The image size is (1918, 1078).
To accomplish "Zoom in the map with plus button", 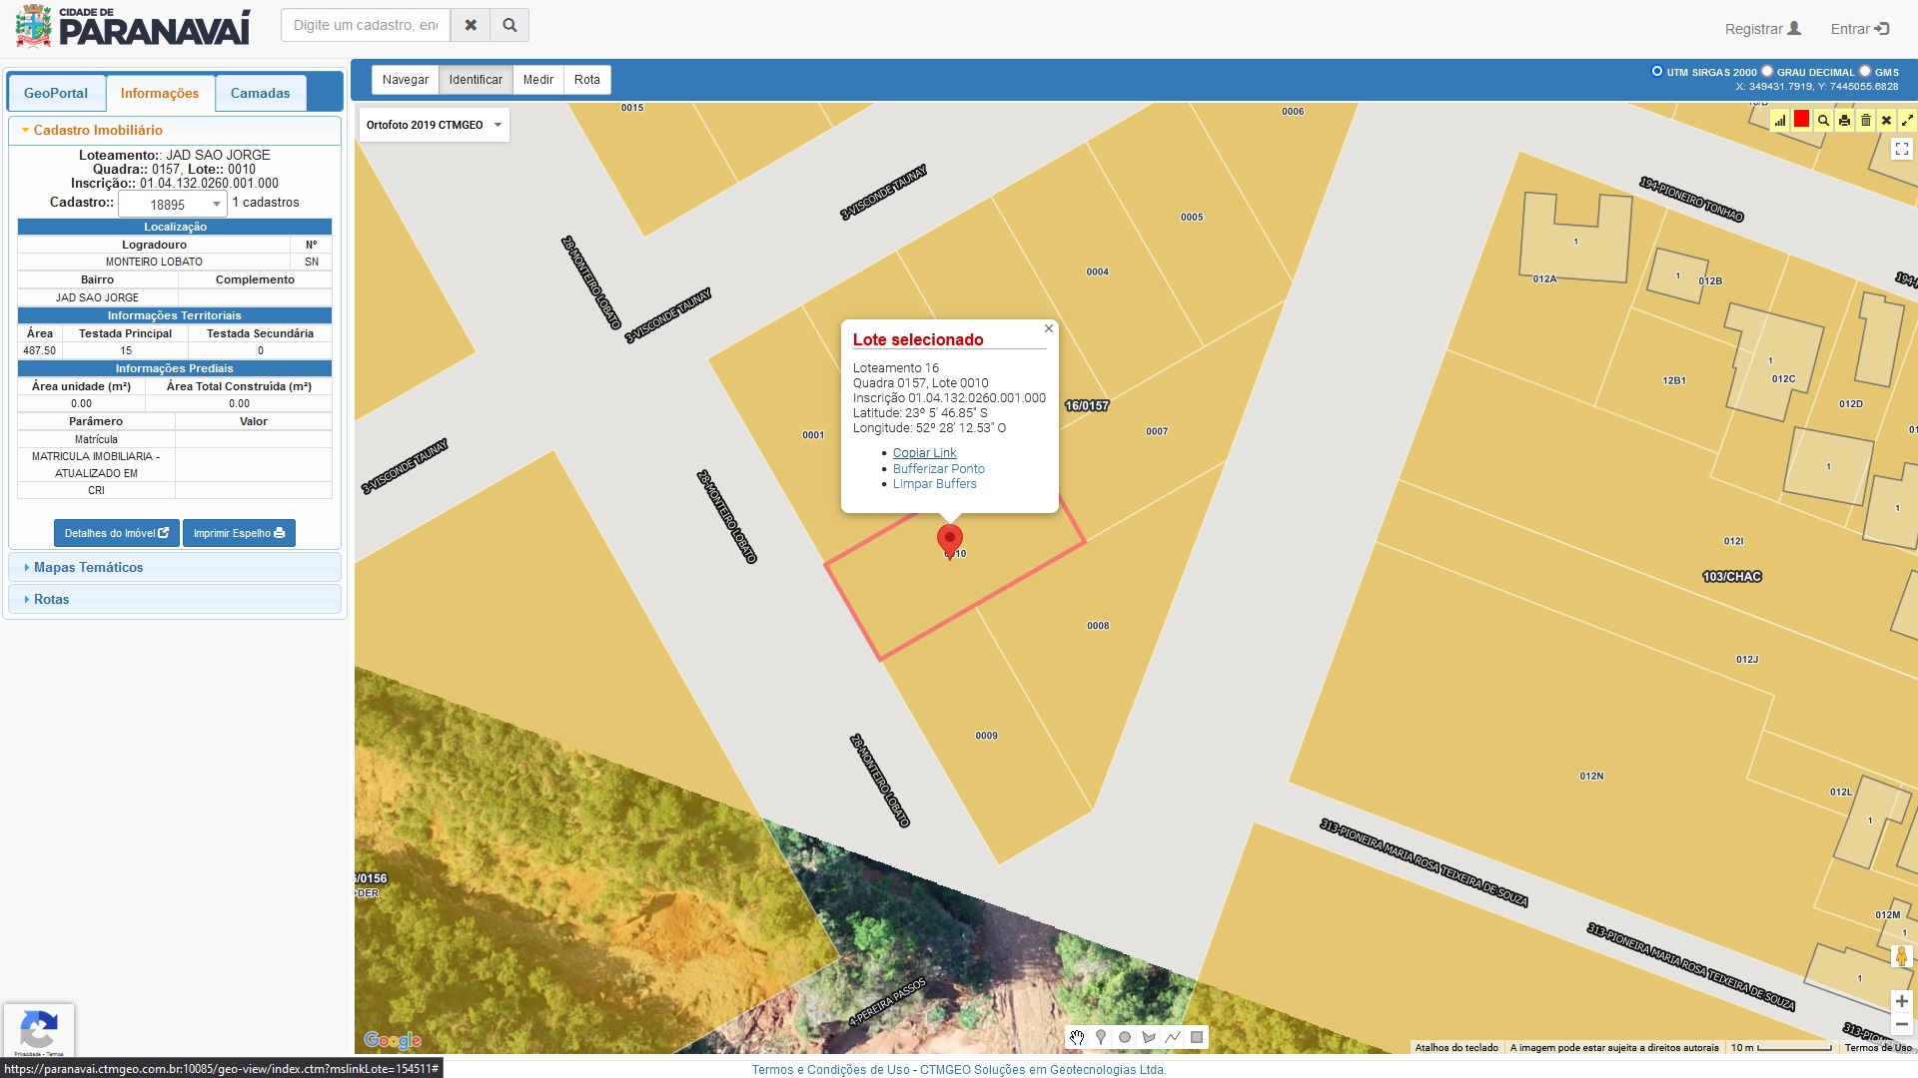I will click(1902, 1001).
